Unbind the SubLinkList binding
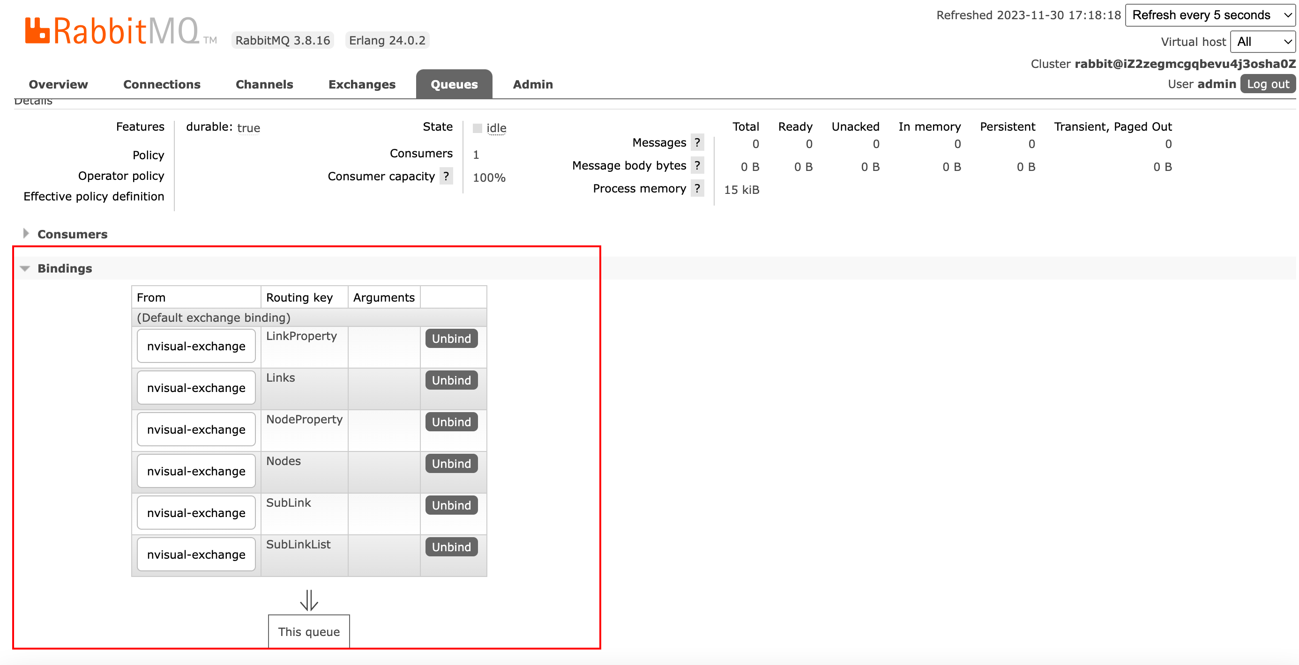Image resolution: width=1299 pixels, height=665 pixels. [x=451, y=547]
